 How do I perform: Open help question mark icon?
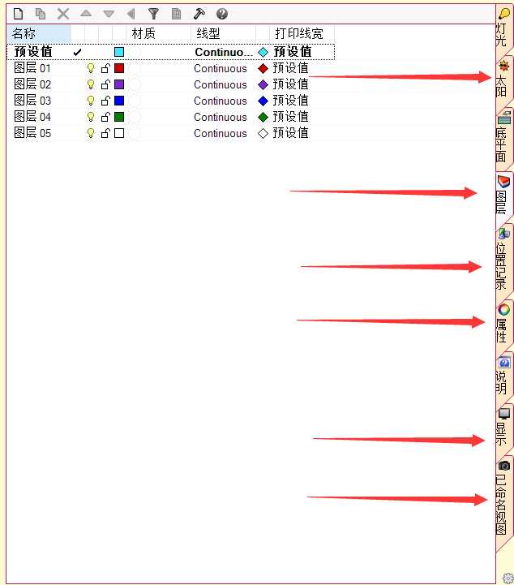pyautogui.click(x=222, y=14)
